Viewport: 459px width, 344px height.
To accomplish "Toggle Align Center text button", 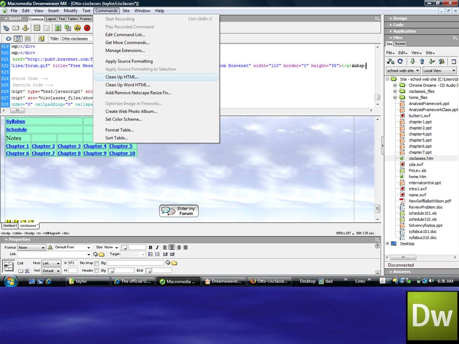I will 172,247.
